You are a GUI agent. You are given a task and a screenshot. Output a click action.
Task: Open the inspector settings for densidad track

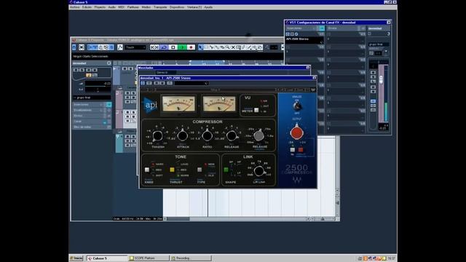(108, 63)
